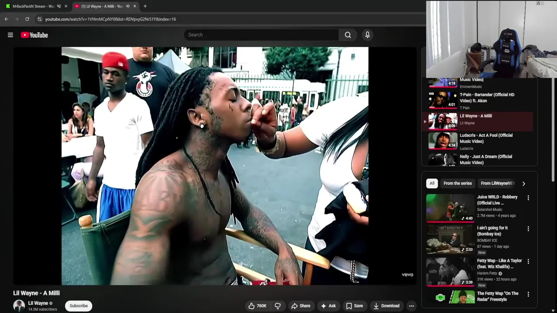Select the From the series chip
The image size is (557, 313).
point(457,183)
